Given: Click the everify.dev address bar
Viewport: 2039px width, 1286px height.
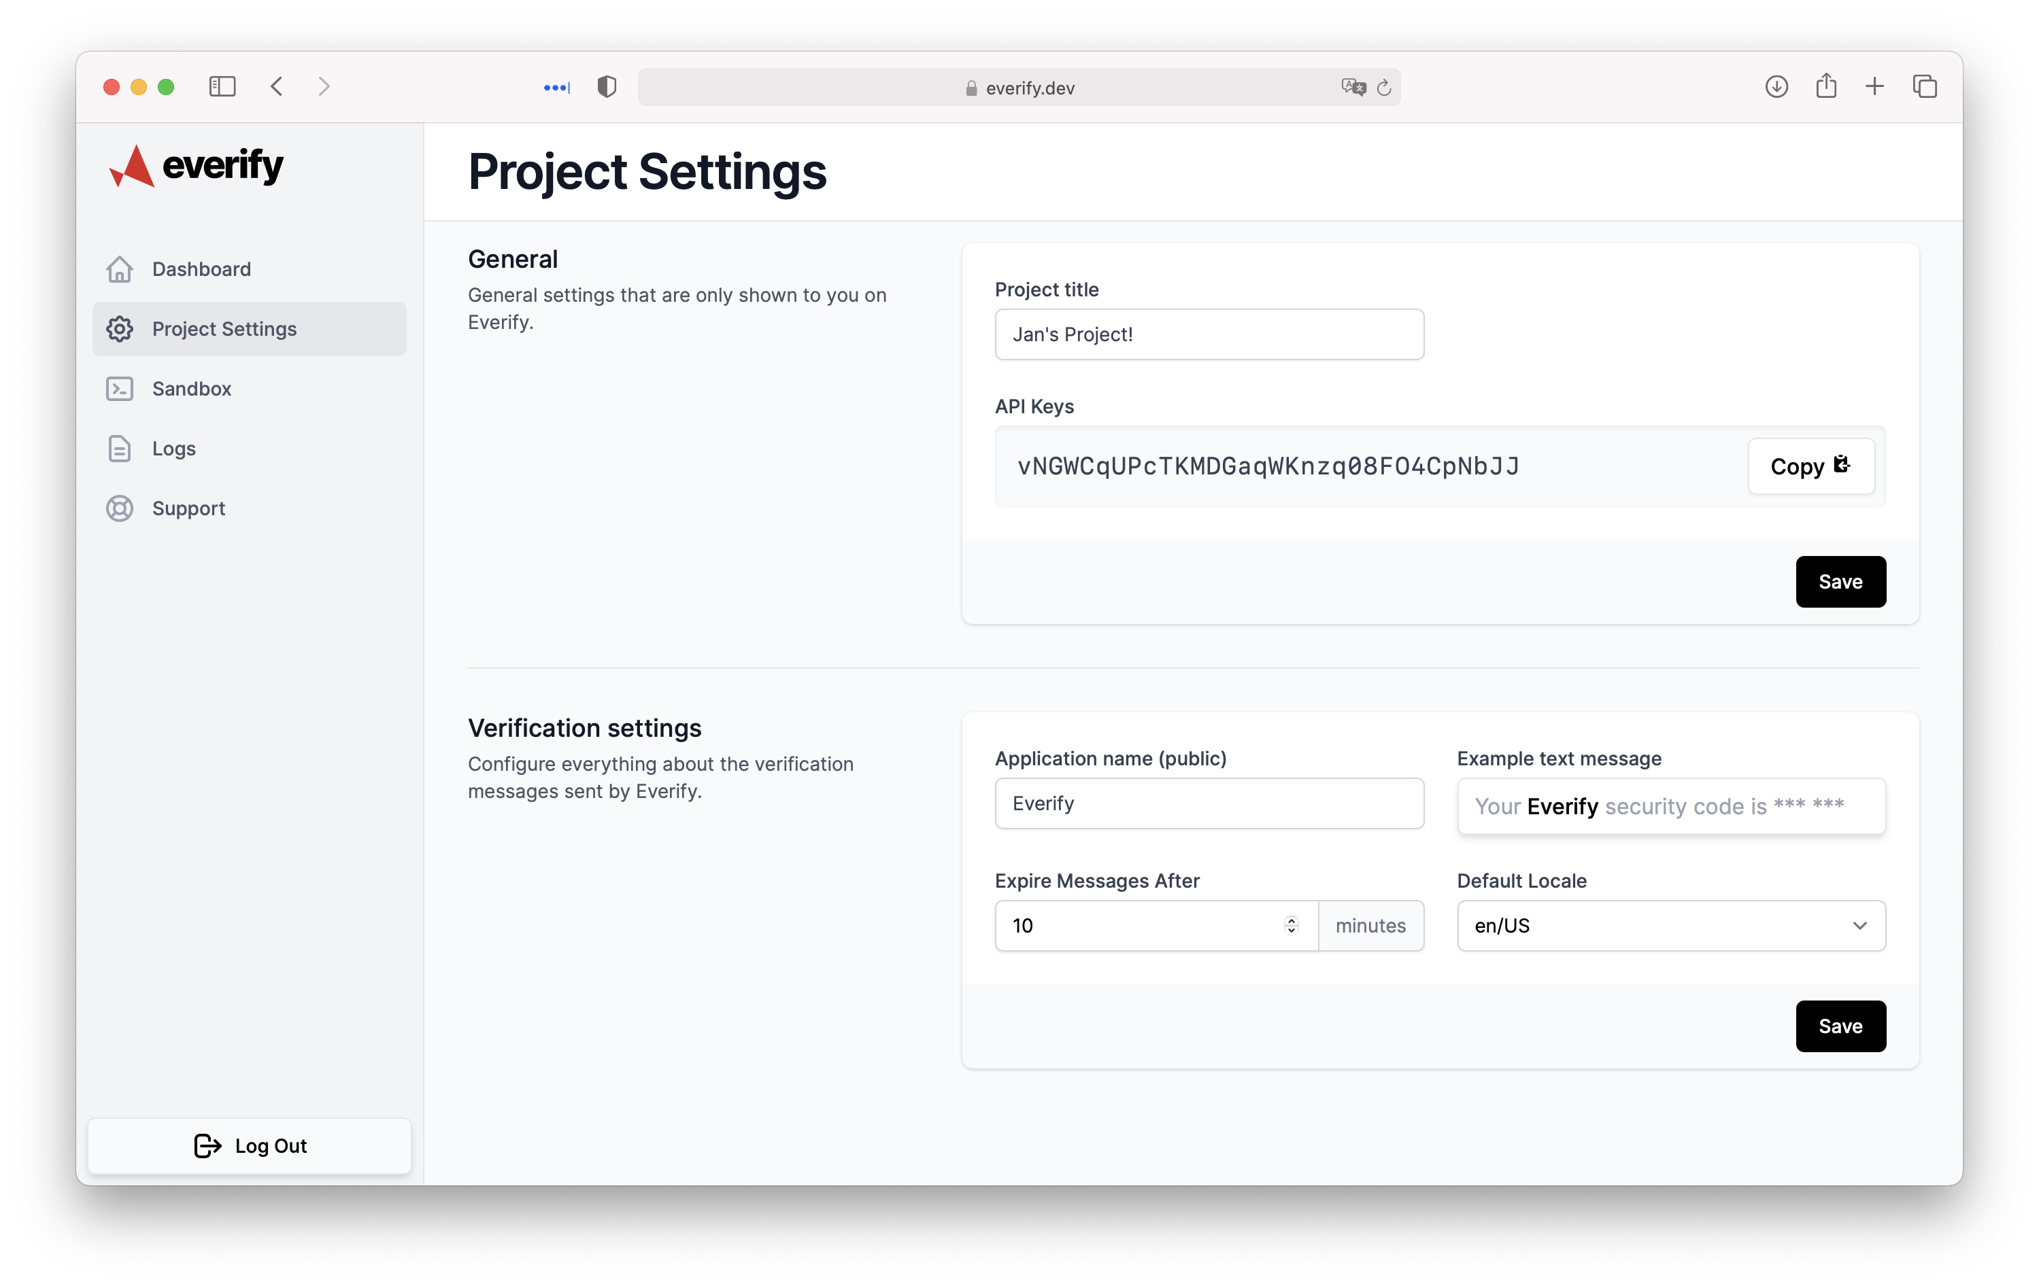Looking at the screenshot, I should click(x=1019, y=87).
